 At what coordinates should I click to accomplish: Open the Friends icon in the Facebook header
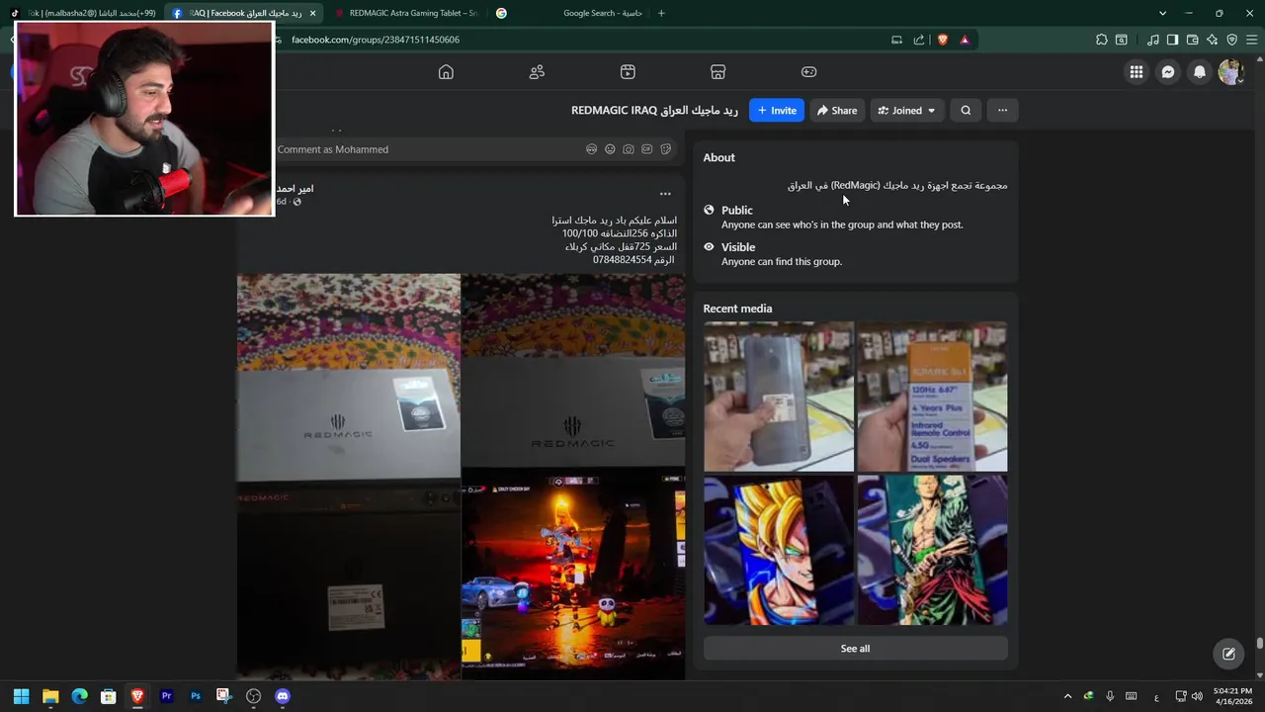(x=537, y=72)
